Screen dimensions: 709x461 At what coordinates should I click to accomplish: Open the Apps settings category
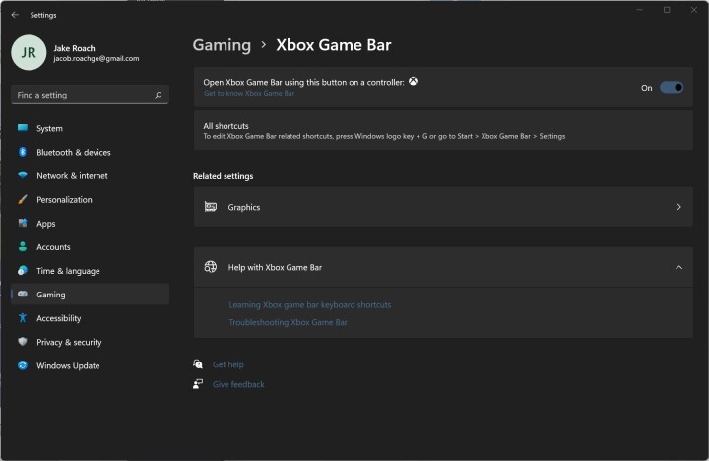click(x=90, y=224)
